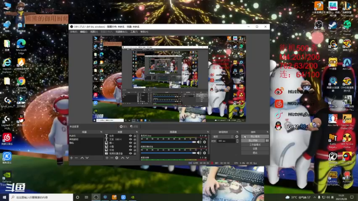Pop out the scenes dock with its header icon
The width and height of the screenshot is (358, 201).
pos(101,132)
